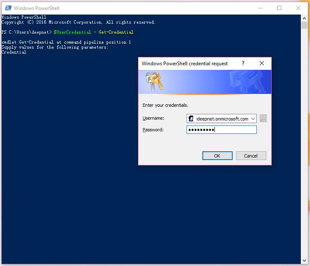
Task: Expand the Username dropdown arrow
Action: click(x=253, y=119)
